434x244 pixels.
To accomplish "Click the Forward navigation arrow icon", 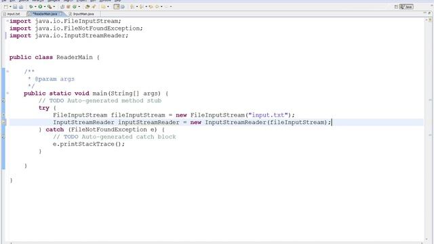I will (166, 7).
